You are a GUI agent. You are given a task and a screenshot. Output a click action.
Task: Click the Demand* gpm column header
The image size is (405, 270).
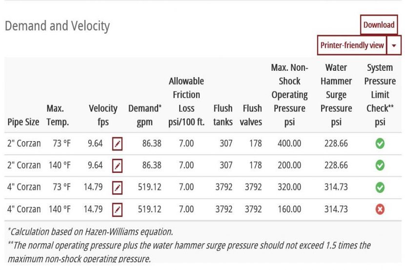pos(145,115)
